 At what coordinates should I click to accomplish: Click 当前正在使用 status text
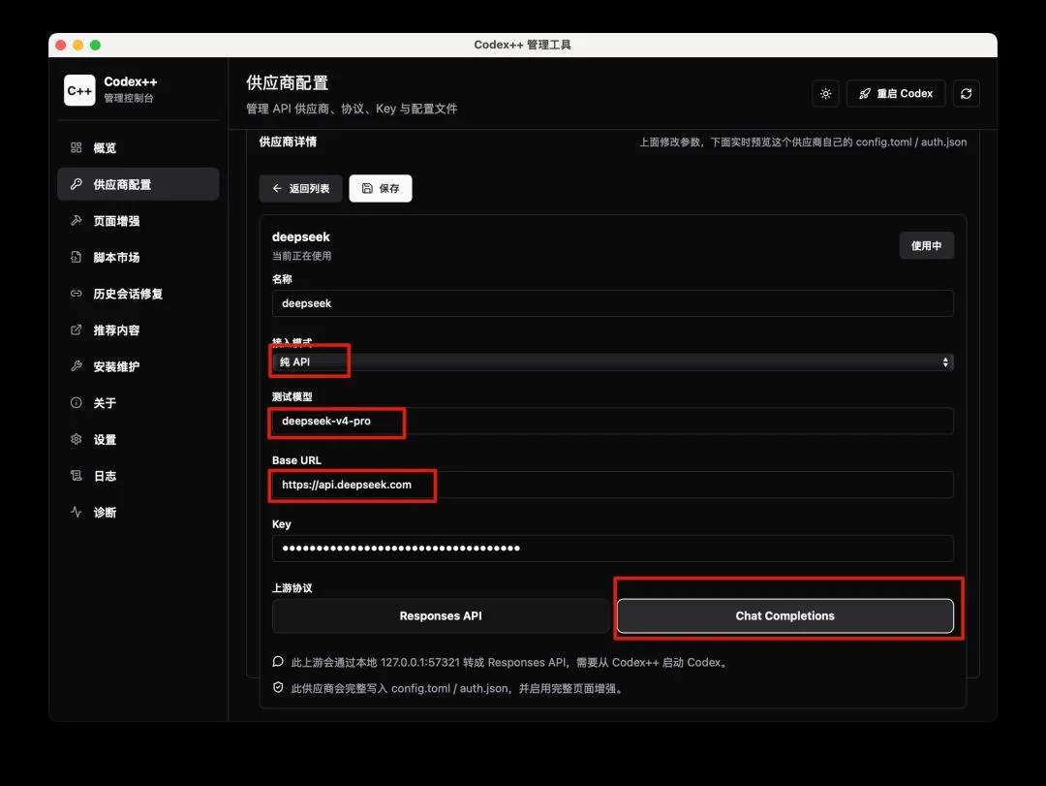pyautogui.click(x=301, y=256)
